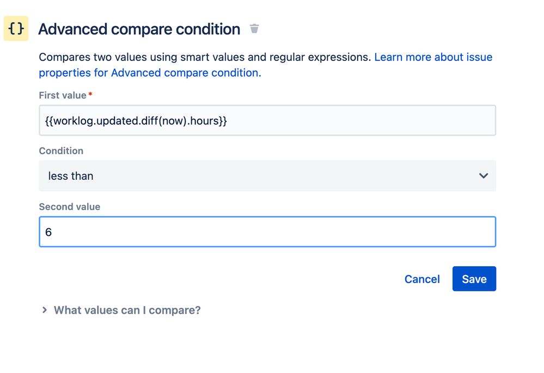Click the down chevron in the Condition selector
This screenshot has height=373, width=544.
484,176
